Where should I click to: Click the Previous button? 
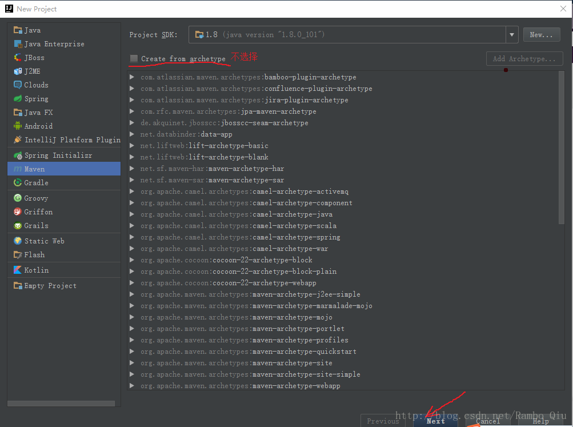click(383, 421)
